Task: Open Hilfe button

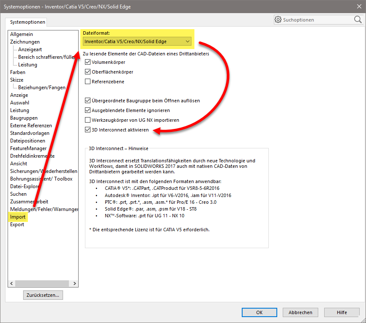Action: pyautogui.click(x=342, y=312)
